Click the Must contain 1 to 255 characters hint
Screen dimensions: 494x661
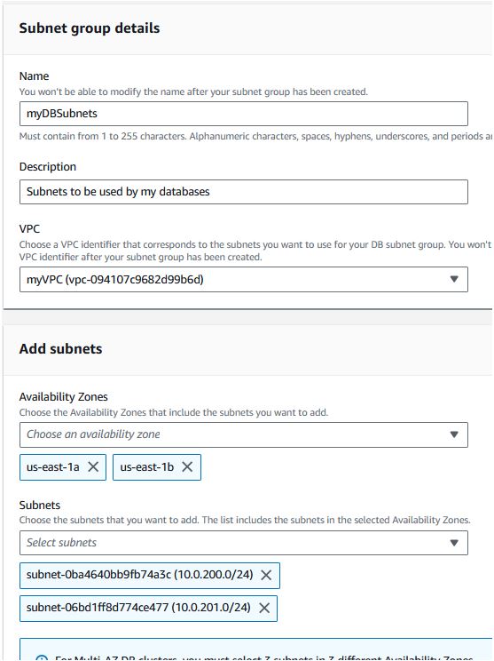click(255, 136)
